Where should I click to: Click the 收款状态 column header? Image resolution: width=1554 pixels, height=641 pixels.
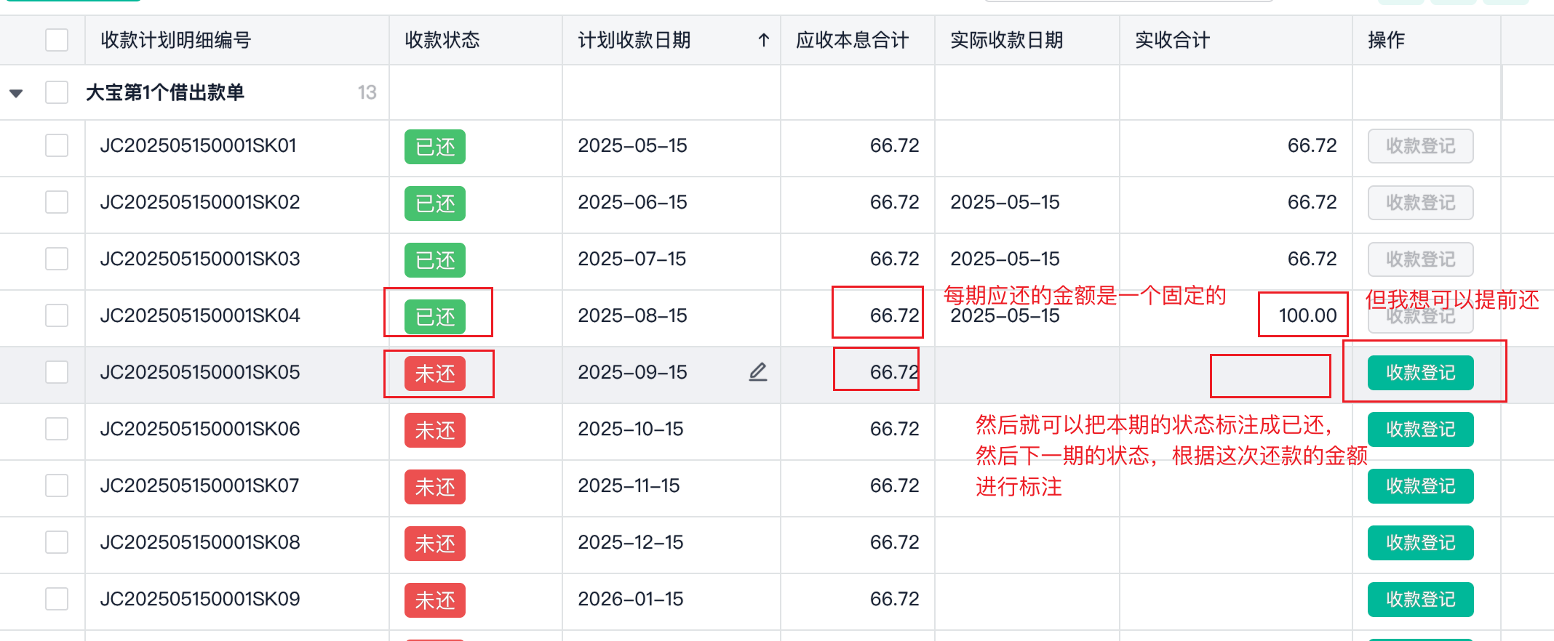coord(442,40)
